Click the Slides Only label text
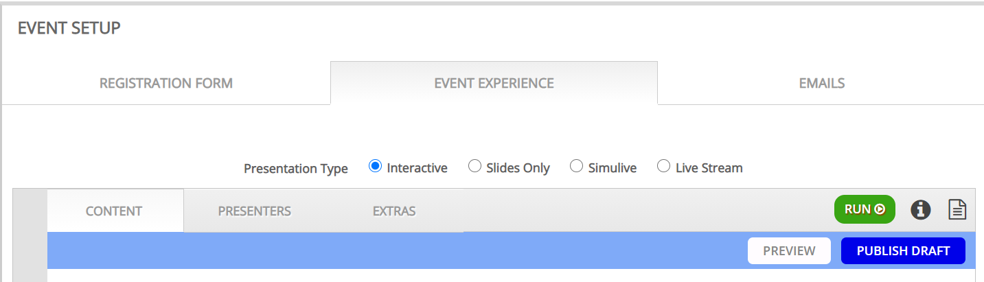Viewport: 984px width, 282px height. [x=518, y=167]
